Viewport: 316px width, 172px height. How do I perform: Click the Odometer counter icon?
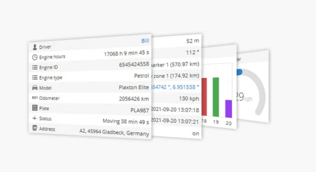[34, 98]
